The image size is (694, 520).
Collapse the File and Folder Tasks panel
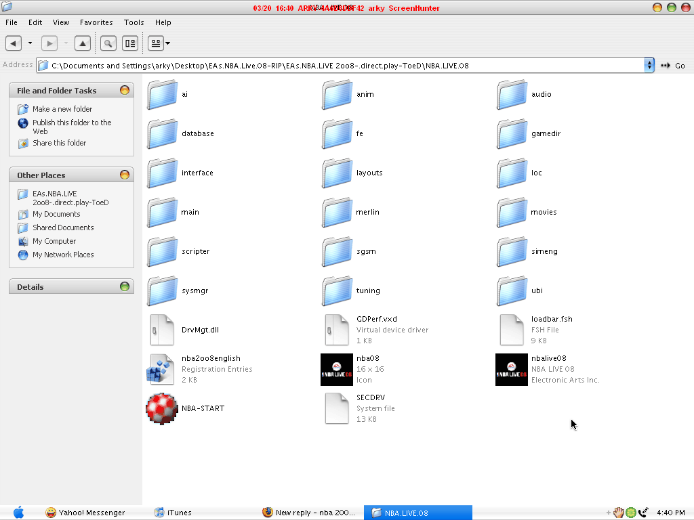[x=125, y=90]
